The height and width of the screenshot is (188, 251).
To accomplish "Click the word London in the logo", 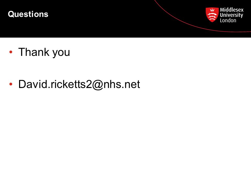I will [x=228, y=20].
